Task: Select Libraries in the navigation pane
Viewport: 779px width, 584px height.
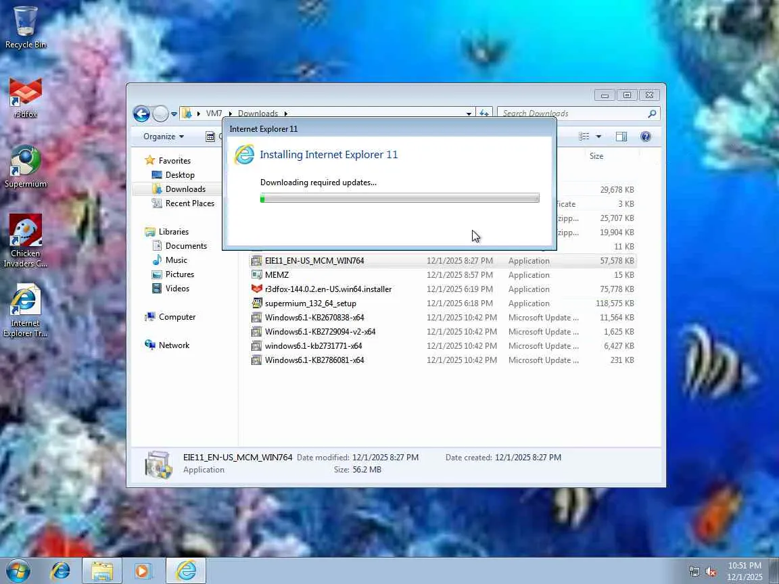Action: click(173, 231)
